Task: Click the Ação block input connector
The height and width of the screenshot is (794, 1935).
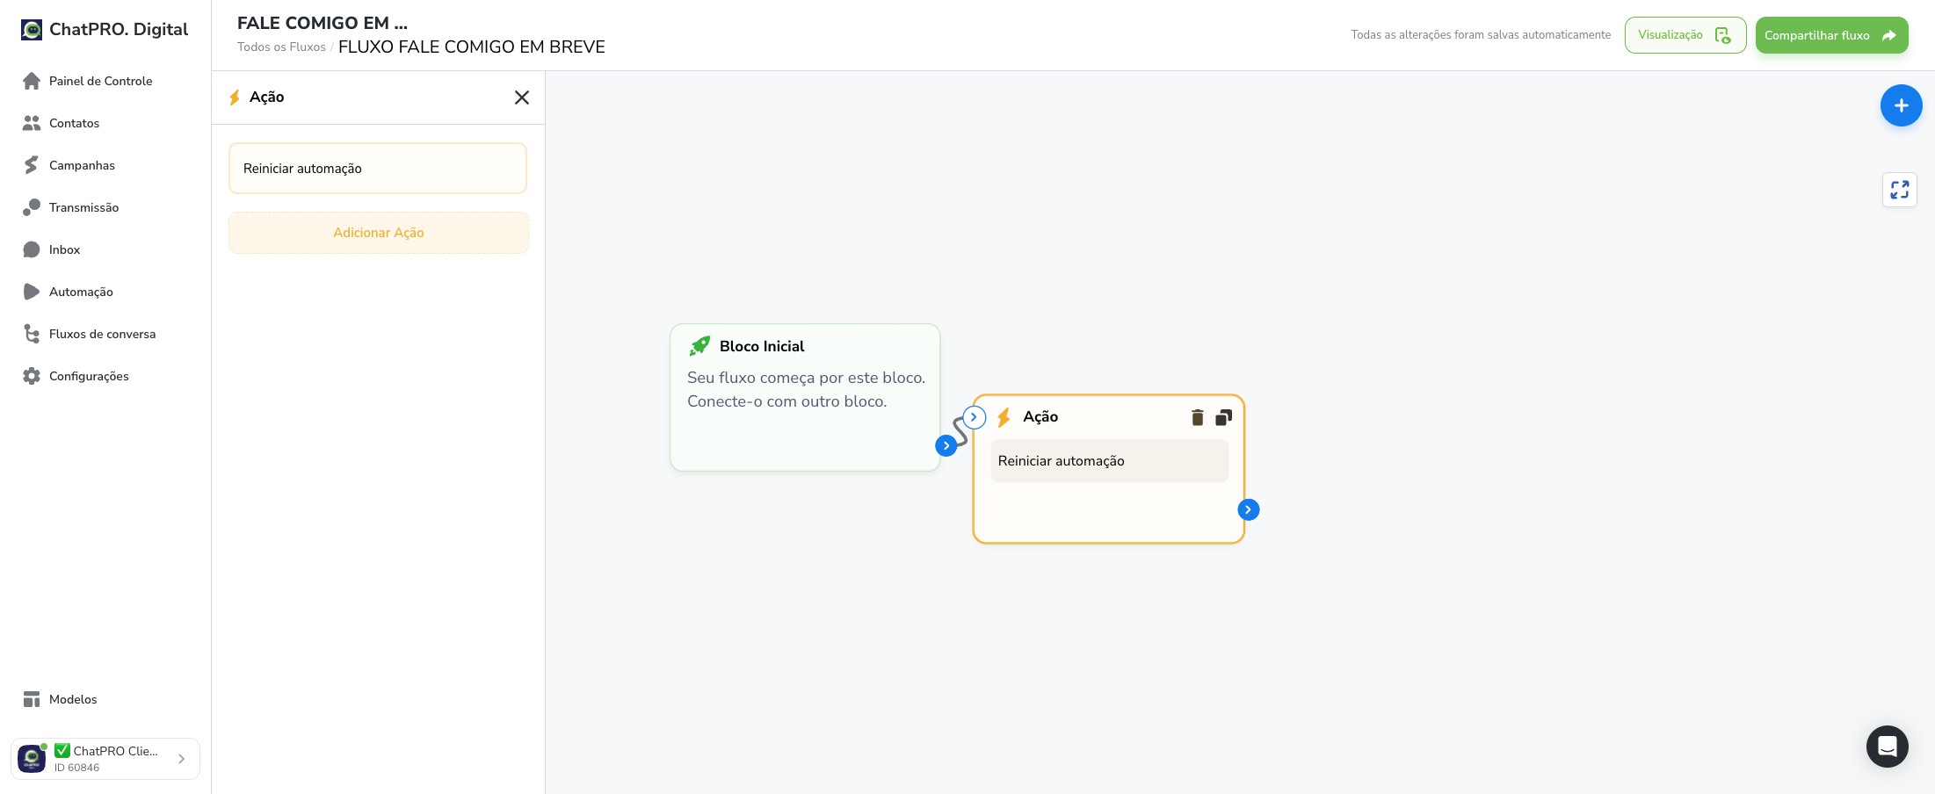Action: [x=974, y=417]
